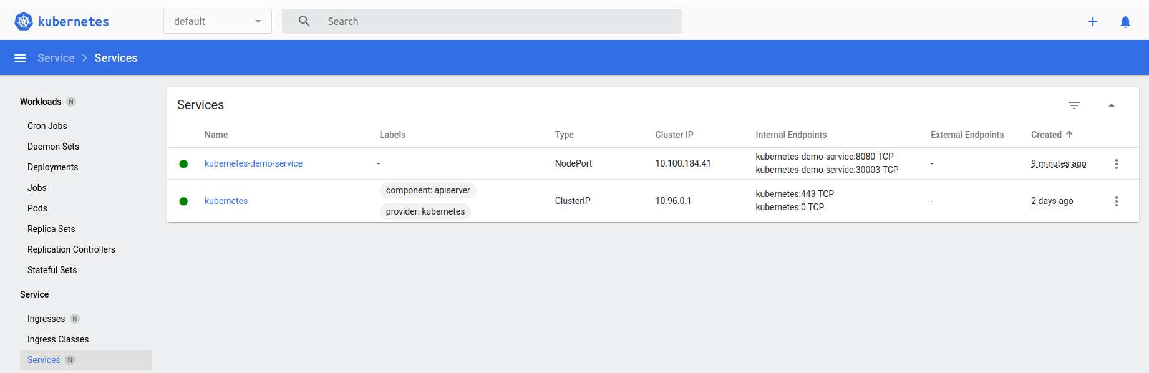This screenshot has height=373, width=1149.
Task: Click the Kubernetes logo icon
Action: pyautogui.click(x=24, y=21)
